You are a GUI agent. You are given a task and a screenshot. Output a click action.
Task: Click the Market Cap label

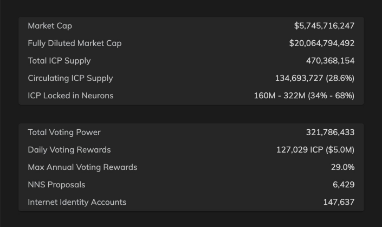coord(50,26)
